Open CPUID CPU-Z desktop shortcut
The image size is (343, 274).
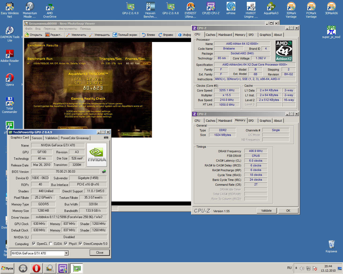click(x=211, y=9)
